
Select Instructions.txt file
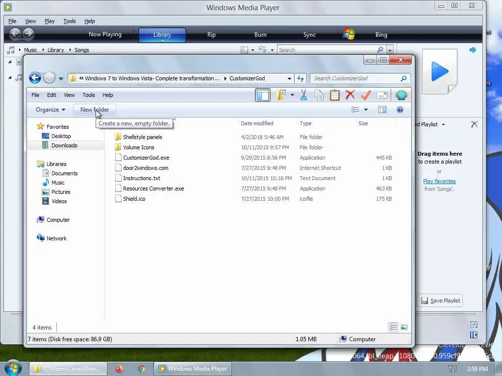142,178
